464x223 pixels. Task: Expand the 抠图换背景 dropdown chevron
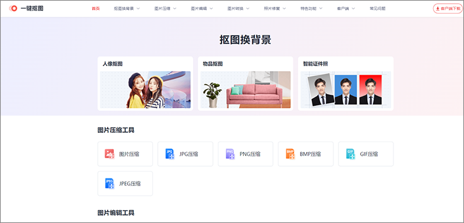click(x=138, y=9)
